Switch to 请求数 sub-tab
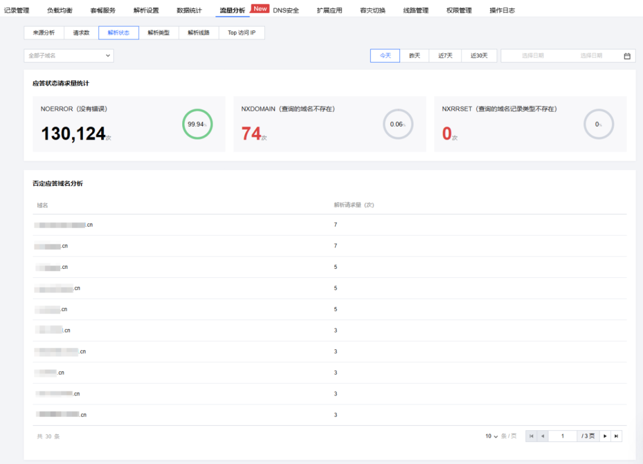This screenshot has width=643, height=464. tap(81, 33)
